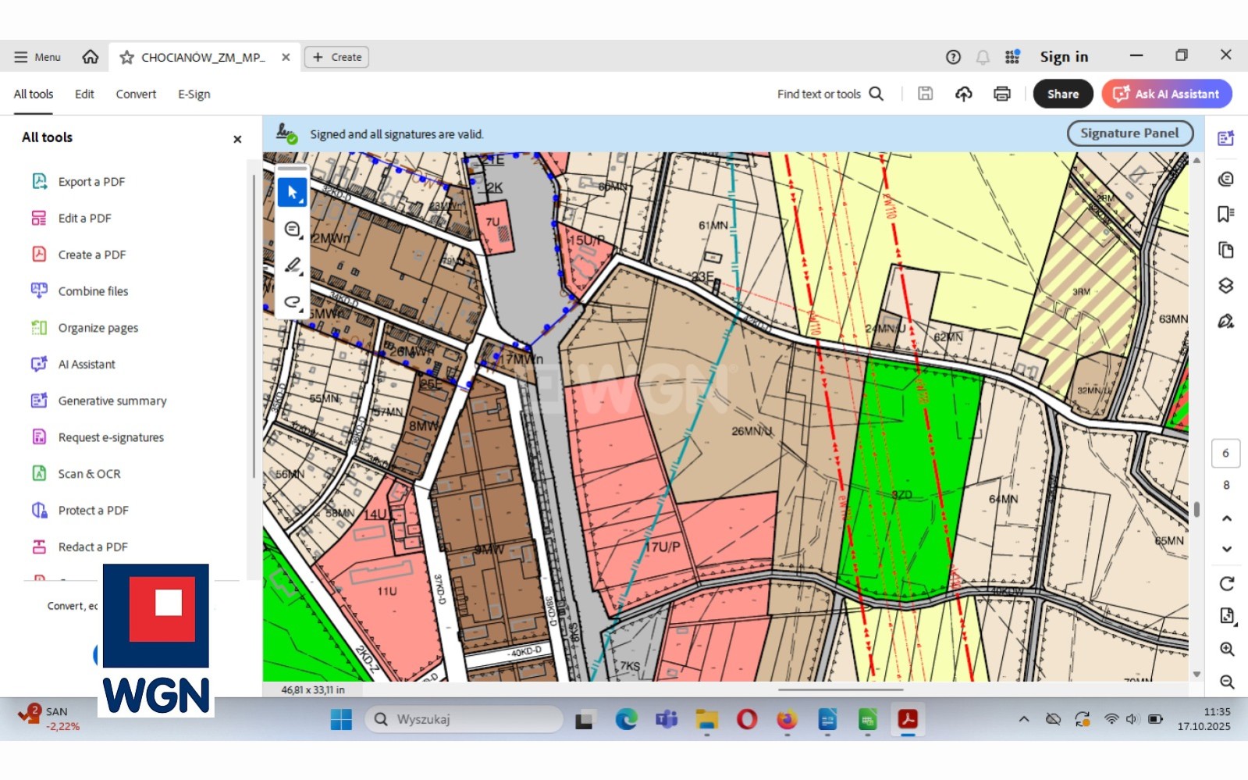Click the print icon
Viewport: 1248px width, 780px height.
click(x=1001, y=94)
